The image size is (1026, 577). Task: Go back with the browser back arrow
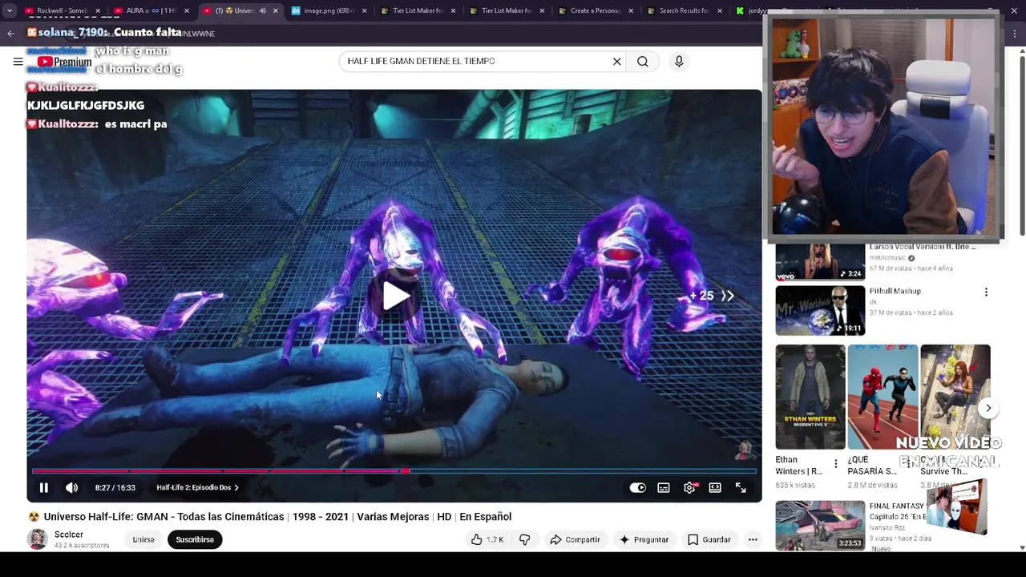10,33
